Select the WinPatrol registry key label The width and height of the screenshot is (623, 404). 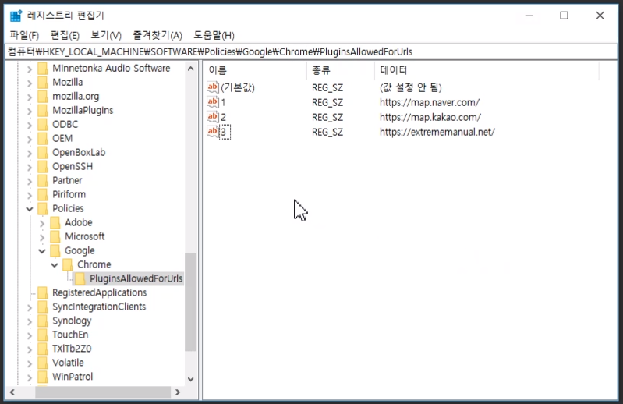click(x=73, y=377)
